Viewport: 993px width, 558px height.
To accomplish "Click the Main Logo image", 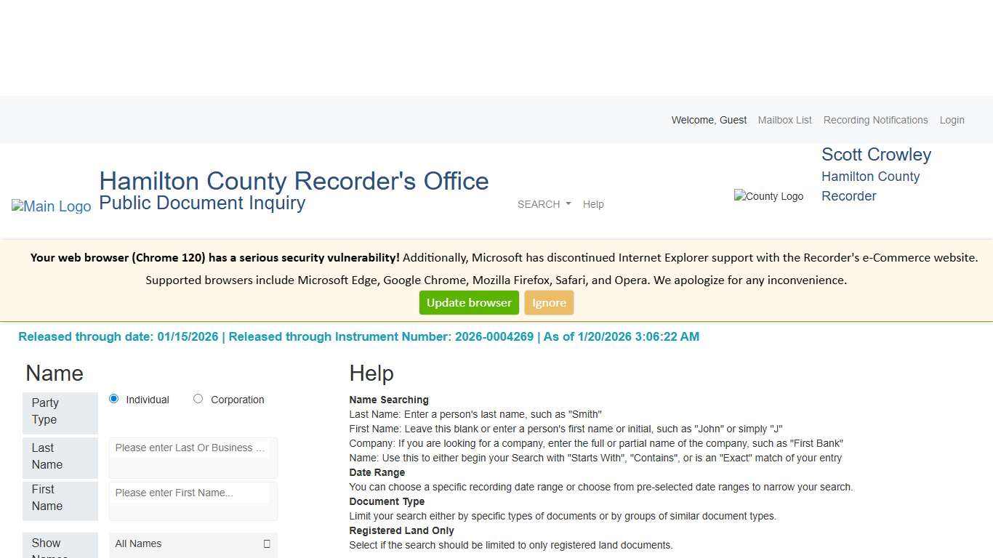I will 51,206.
